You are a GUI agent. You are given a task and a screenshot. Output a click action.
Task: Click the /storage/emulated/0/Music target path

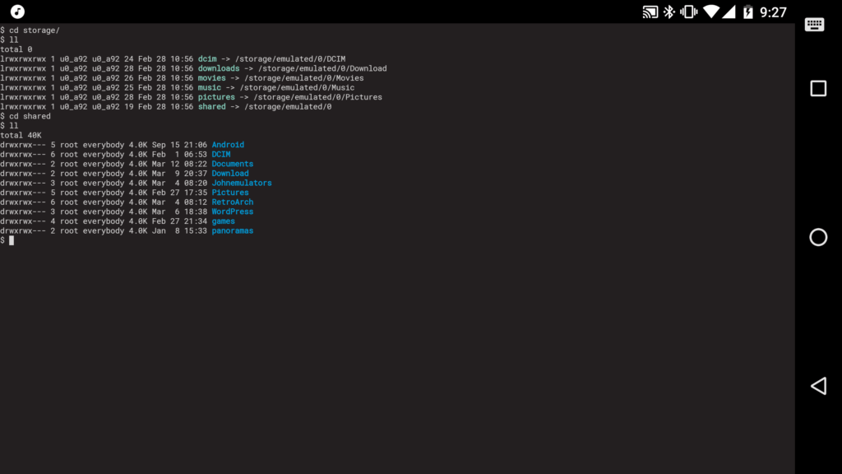(x=297, y=87)
